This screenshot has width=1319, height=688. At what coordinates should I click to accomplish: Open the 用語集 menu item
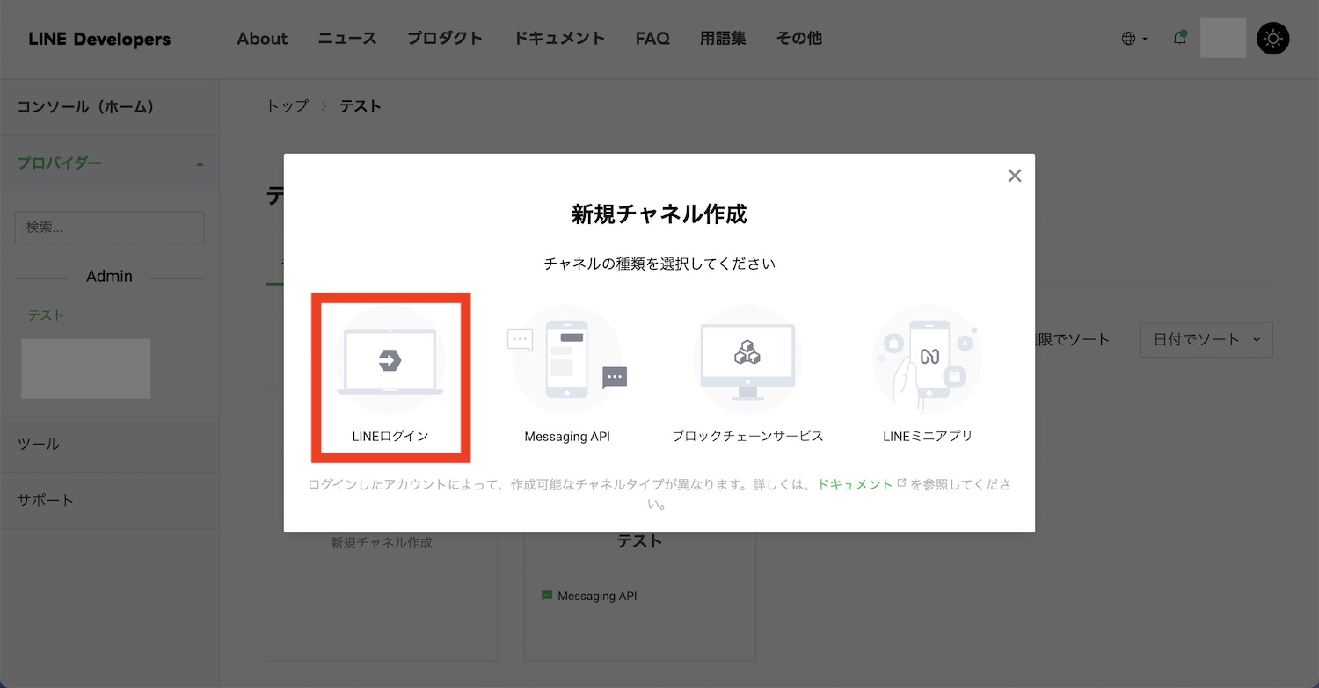(x=723, y=39)
